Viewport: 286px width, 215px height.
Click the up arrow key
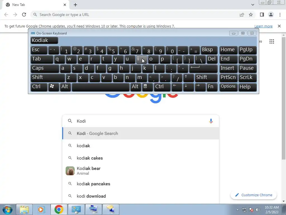(x=189, y=78)
